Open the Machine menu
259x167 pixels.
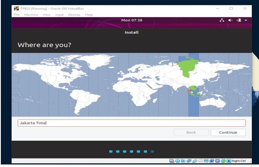click(x=31, y=15)
